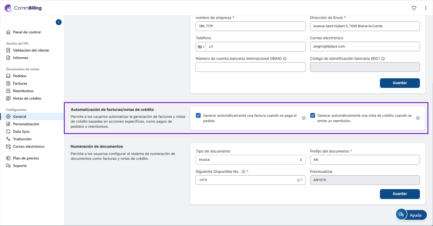The height and width of the screenshot is (226, 433).
Task: Show info for automatic credit note generation
Action: point(418,118)
